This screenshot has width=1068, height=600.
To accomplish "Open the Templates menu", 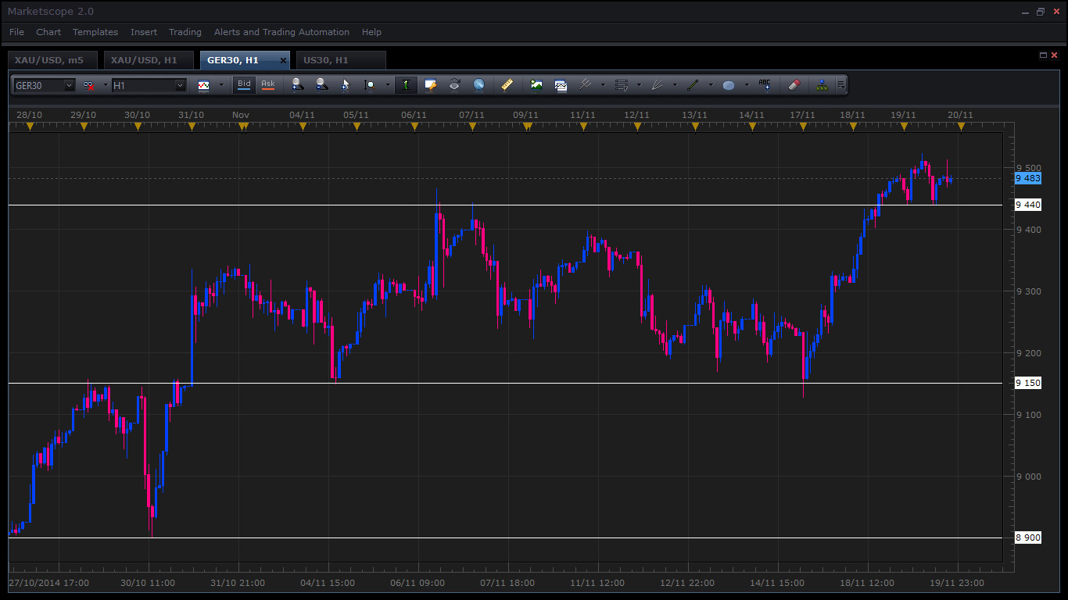I will (x=95, y=32).
